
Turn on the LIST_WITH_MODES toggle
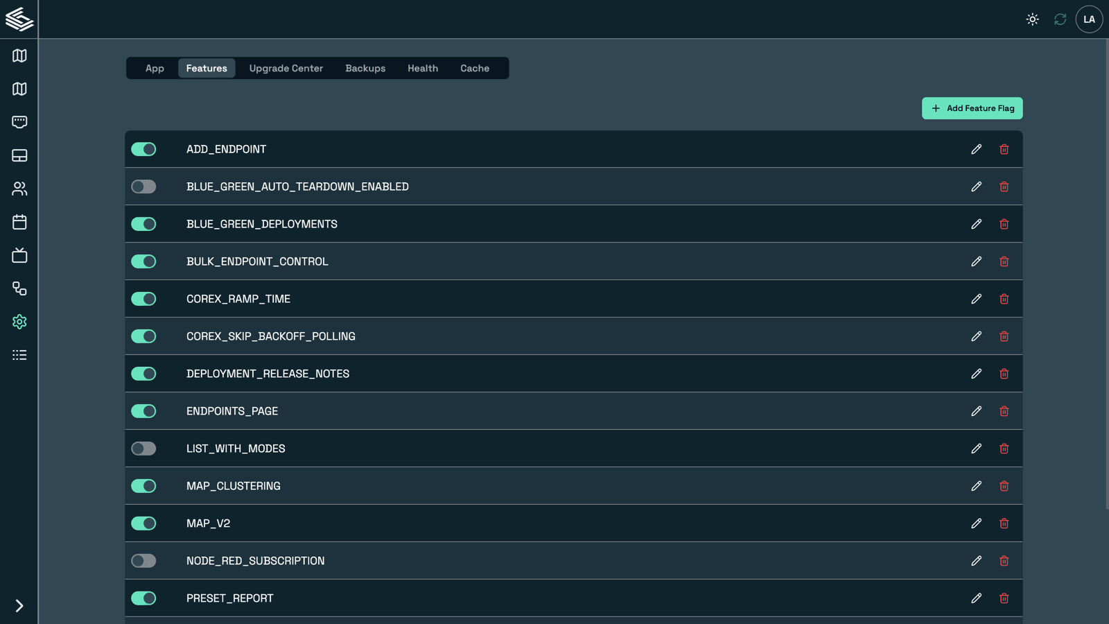143,449
